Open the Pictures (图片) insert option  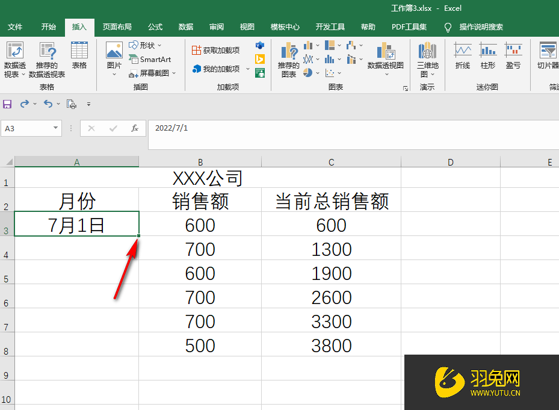[114, 59]
